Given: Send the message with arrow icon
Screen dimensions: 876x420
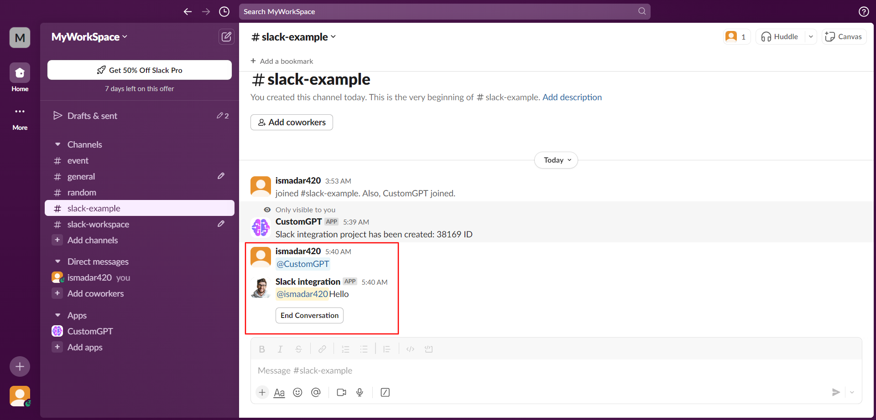Looking at the screenshot, I should (x=836, y=392).
